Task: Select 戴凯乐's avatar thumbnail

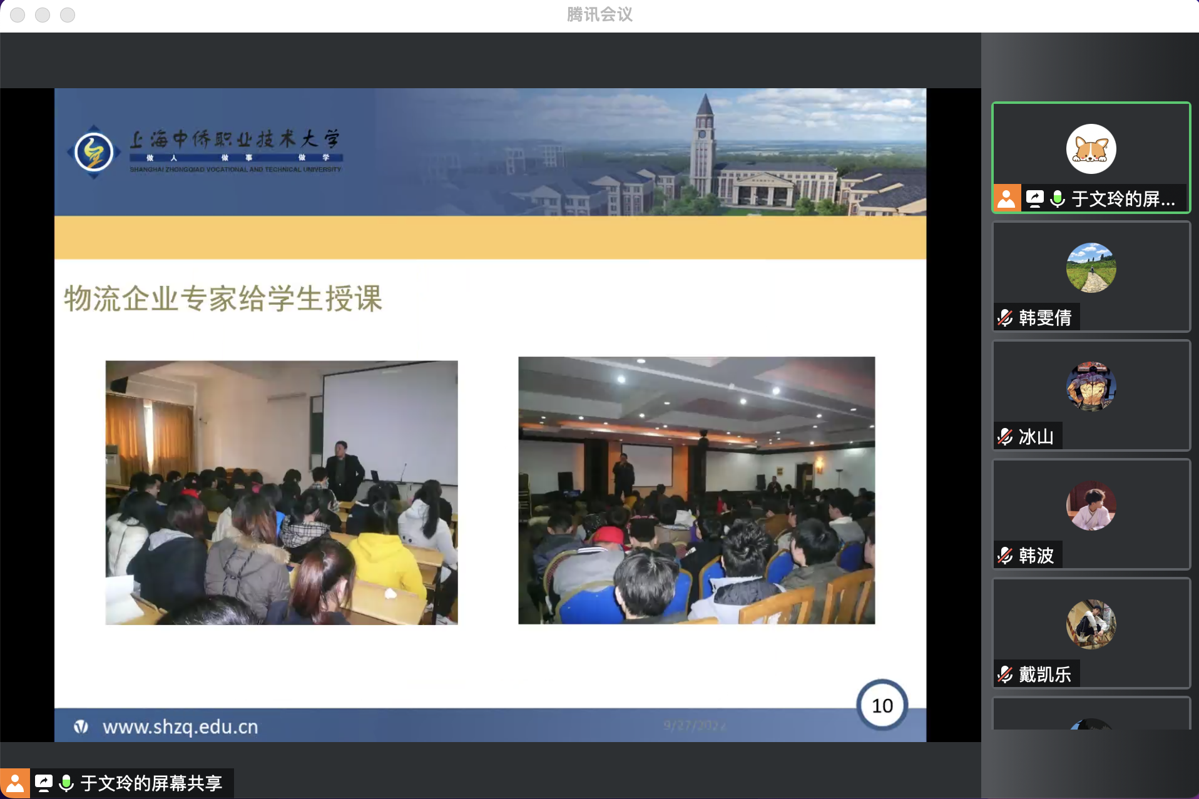Action: [x=1091, y=624]
